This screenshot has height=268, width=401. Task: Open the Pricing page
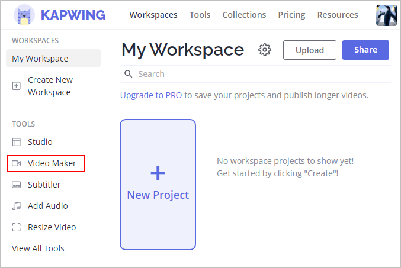coord(291,15)
